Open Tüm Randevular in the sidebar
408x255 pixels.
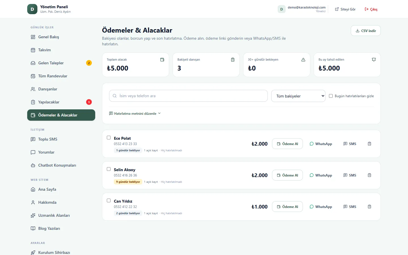click(61, 76)
